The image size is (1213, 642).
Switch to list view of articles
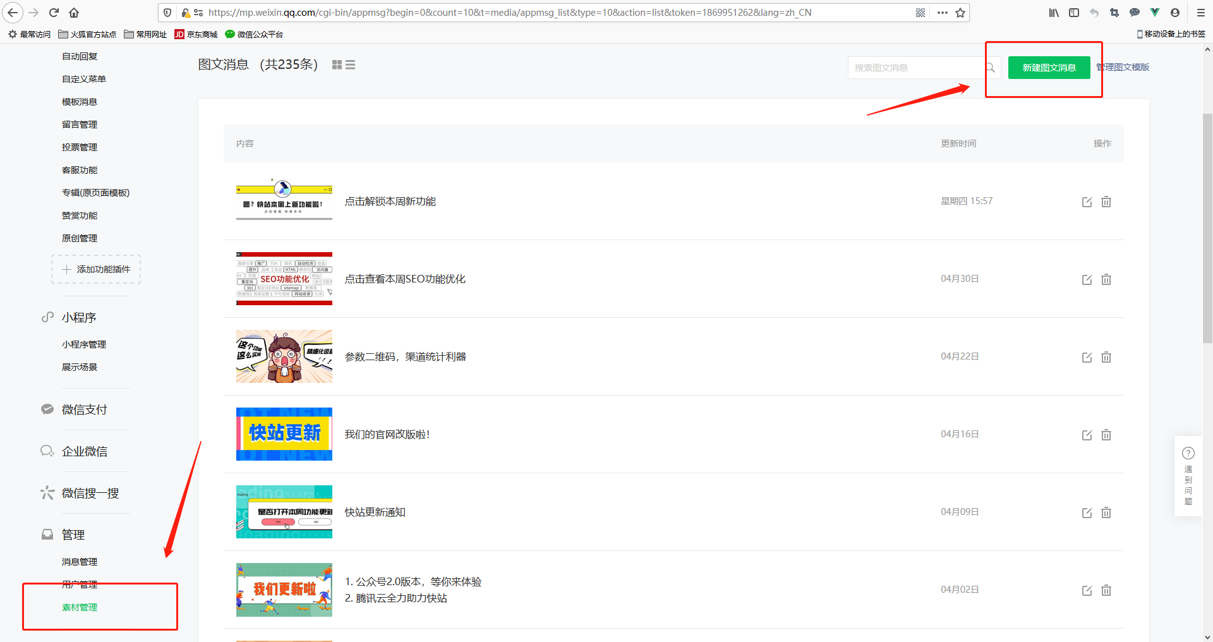point(351,65)
